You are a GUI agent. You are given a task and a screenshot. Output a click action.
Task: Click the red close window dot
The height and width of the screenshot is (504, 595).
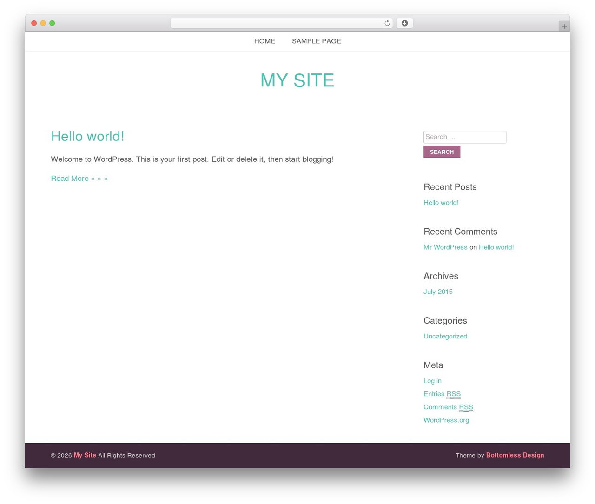tap(34, 23)
